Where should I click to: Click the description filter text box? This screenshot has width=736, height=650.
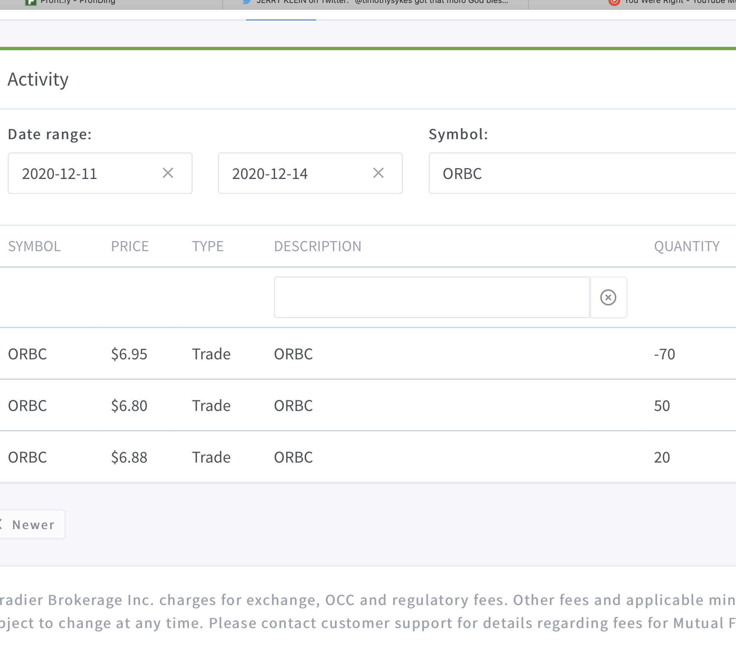(x=431, y=297)
